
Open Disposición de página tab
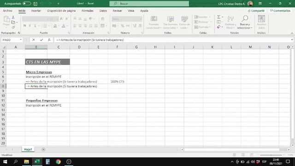point(61,11)
